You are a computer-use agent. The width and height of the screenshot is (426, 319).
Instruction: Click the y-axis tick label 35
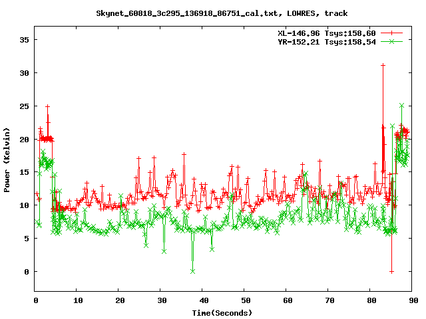coord(24,40)
